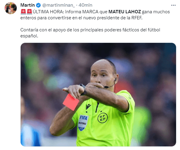Click the ÚLTIMA HORA text
Viewport: 180px width, 150px height.
(x=48, y=12)
